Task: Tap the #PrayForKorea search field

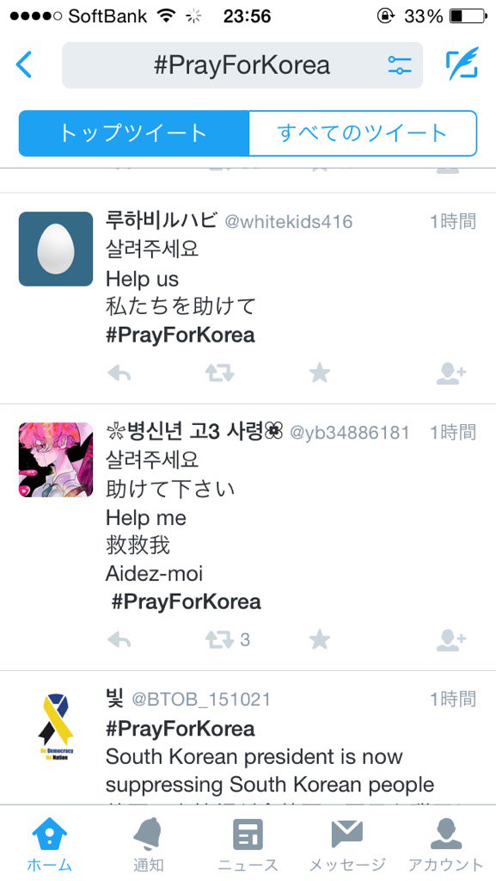Action: [242, 65]
